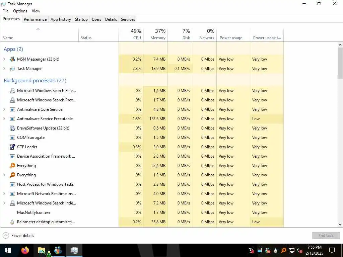Click the scrollbar up arrow

340,45
